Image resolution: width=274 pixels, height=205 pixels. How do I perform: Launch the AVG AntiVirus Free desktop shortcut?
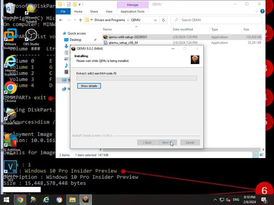[10, 145]
